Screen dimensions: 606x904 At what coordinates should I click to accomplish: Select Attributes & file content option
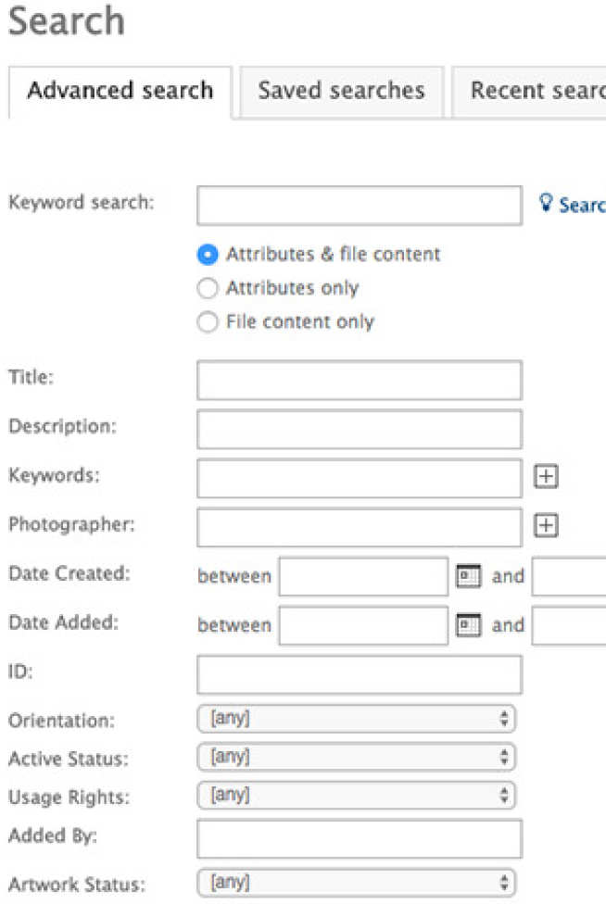[208, 255]
